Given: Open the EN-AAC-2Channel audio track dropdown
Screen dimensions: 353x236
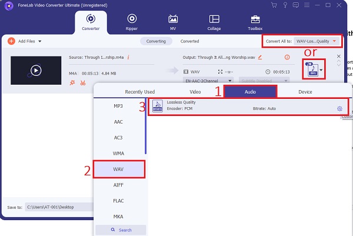Looking at the screenshot, I should (208, 81).
